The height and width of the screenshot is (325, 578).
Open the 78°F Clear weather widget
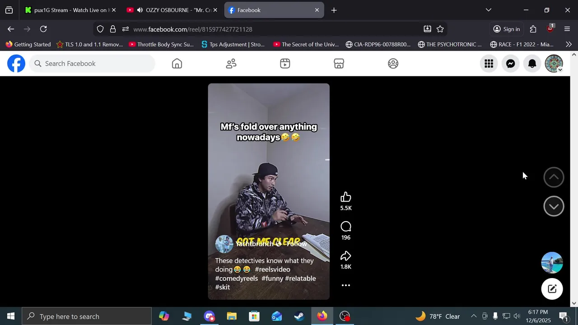click(x=438, y=316)
